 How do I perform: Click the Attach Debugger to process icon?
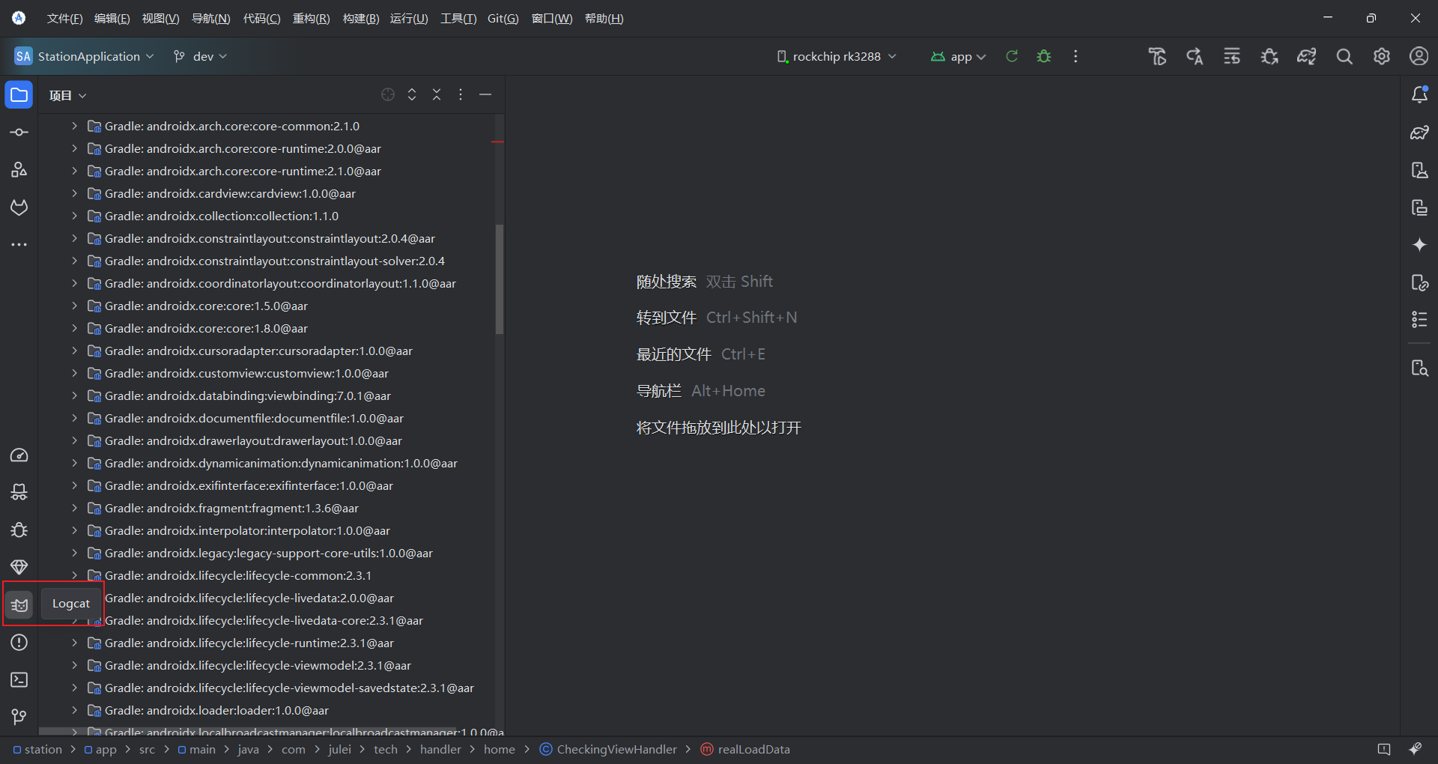[x=1269, y=56]
